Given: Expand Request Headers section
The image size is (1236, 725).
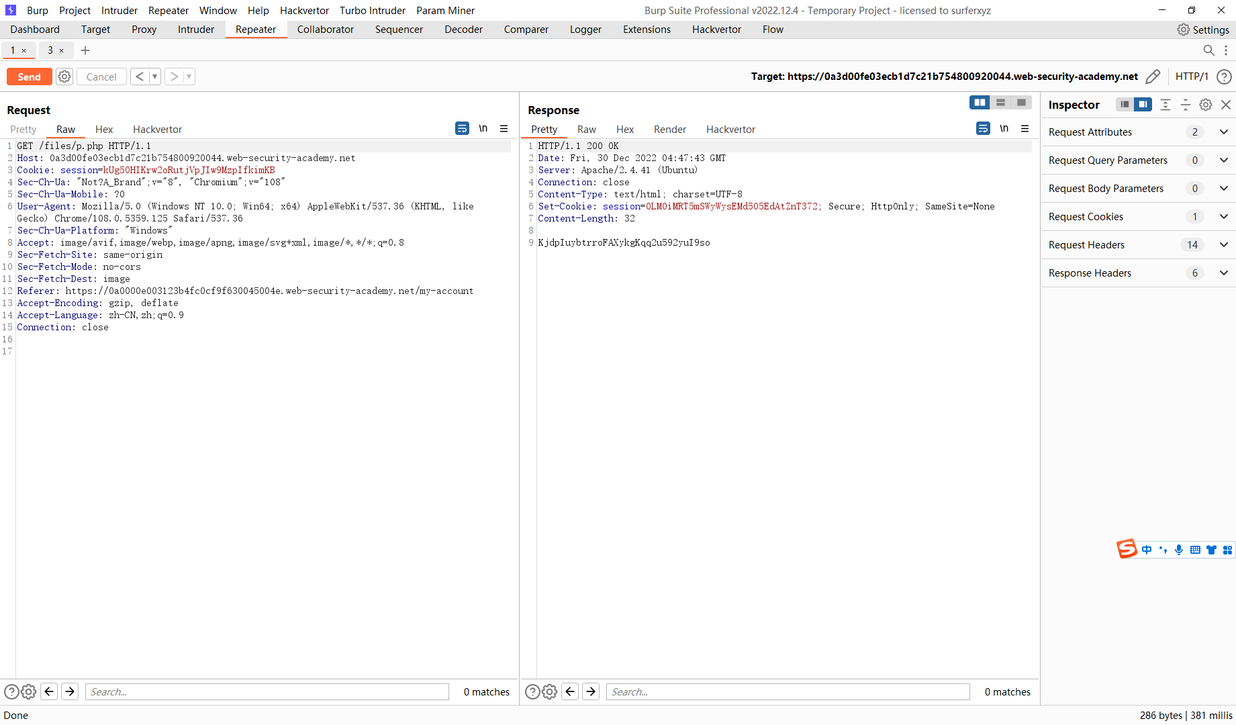Looking at the screenshot, I should (x=1224, y=245).
